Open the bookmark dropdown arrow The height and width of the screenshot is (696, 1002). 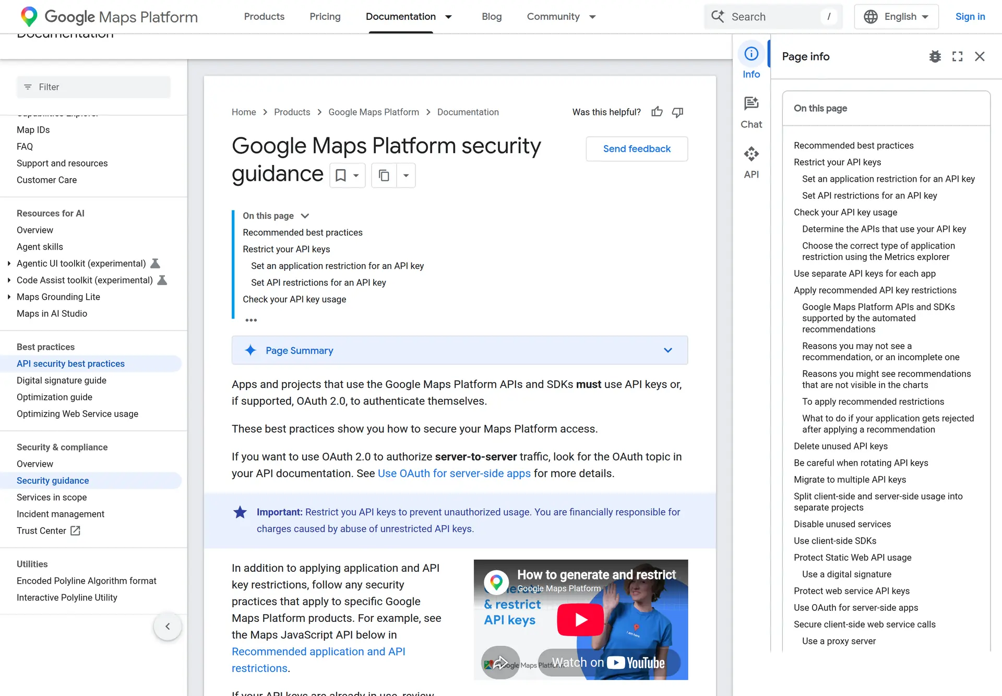point(356,175)
